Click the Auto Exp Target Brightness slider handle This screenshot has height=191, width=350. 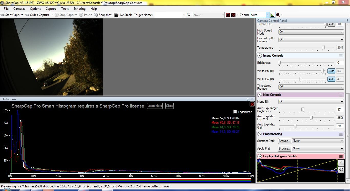(x=303, y=110)
